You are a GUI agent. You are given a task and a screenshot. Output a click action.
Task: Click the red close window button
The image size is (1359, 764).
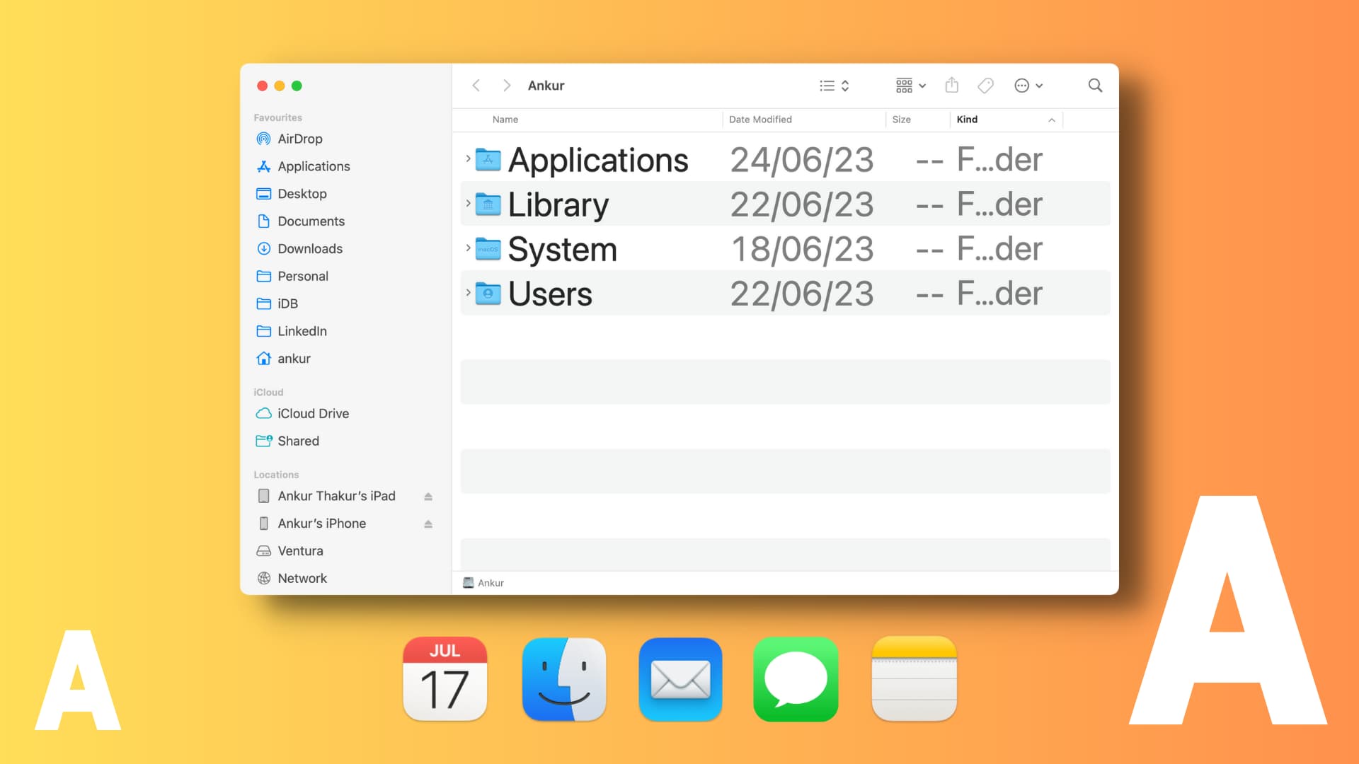pyautogui.click(x=262, y=86)
